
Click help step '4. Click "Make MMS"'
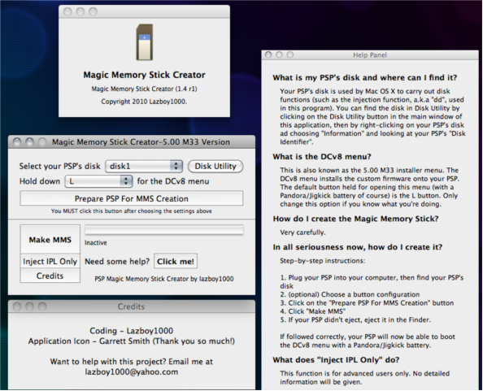313,311
